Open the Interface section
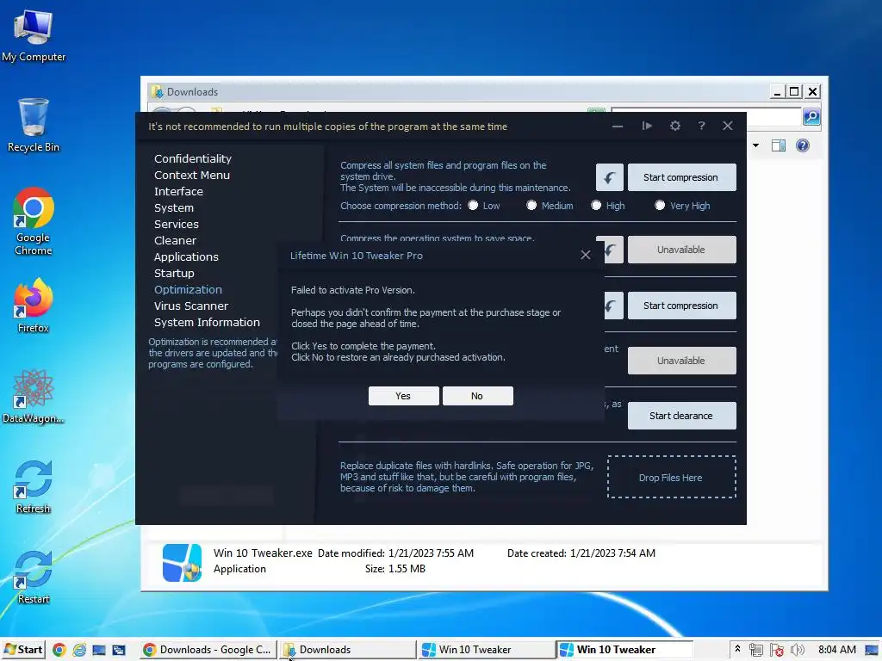Image resolution: width=882 pixels, height=661 pixels. pos(178,191)
